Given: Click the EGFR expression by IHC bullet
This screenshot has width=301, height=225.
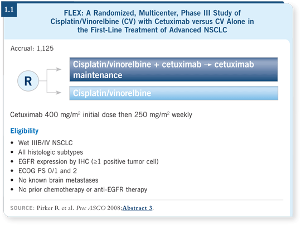Looking at the screenshot, I should (89, 161).
